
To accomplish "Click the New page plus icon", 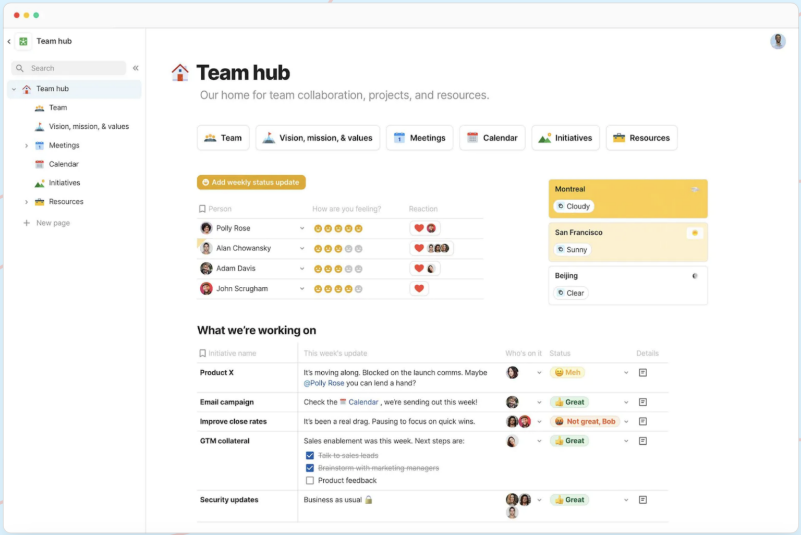I will pos(26,223).
